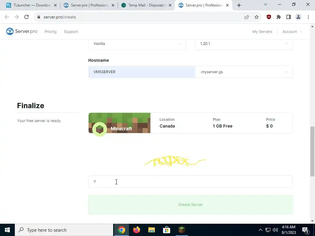Click the page vertical scrollbar thumb
Image resolution: width=315 pixels, height=236 pixels.
[x=312, y=151]
